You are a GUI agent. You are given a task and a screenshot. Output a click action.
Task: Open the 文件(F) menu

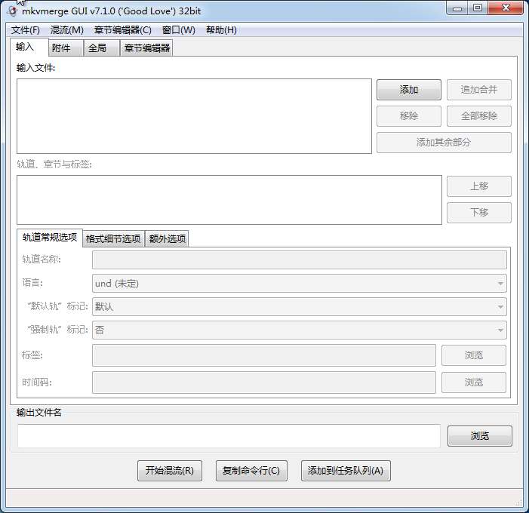[x=26, y=30]
